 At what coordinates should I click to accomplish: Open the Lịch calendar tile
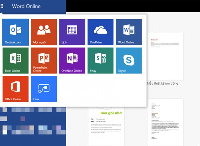tap(72, 32)
